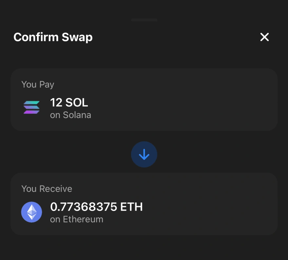Image resolution: width=288 pixels, height=260 pixels.
Task: Select the on Solana network text
Action: [x=70, y=115]
